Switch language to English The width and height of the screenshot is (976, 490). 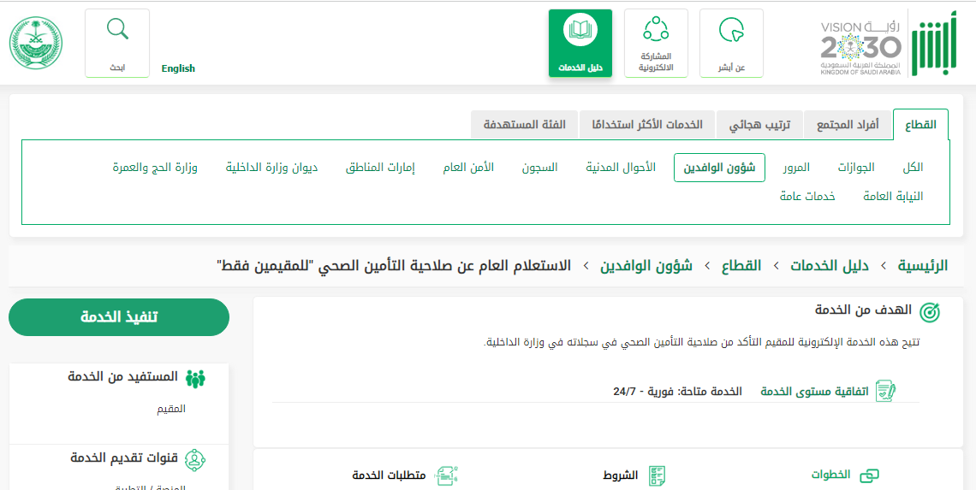(178, 68)
